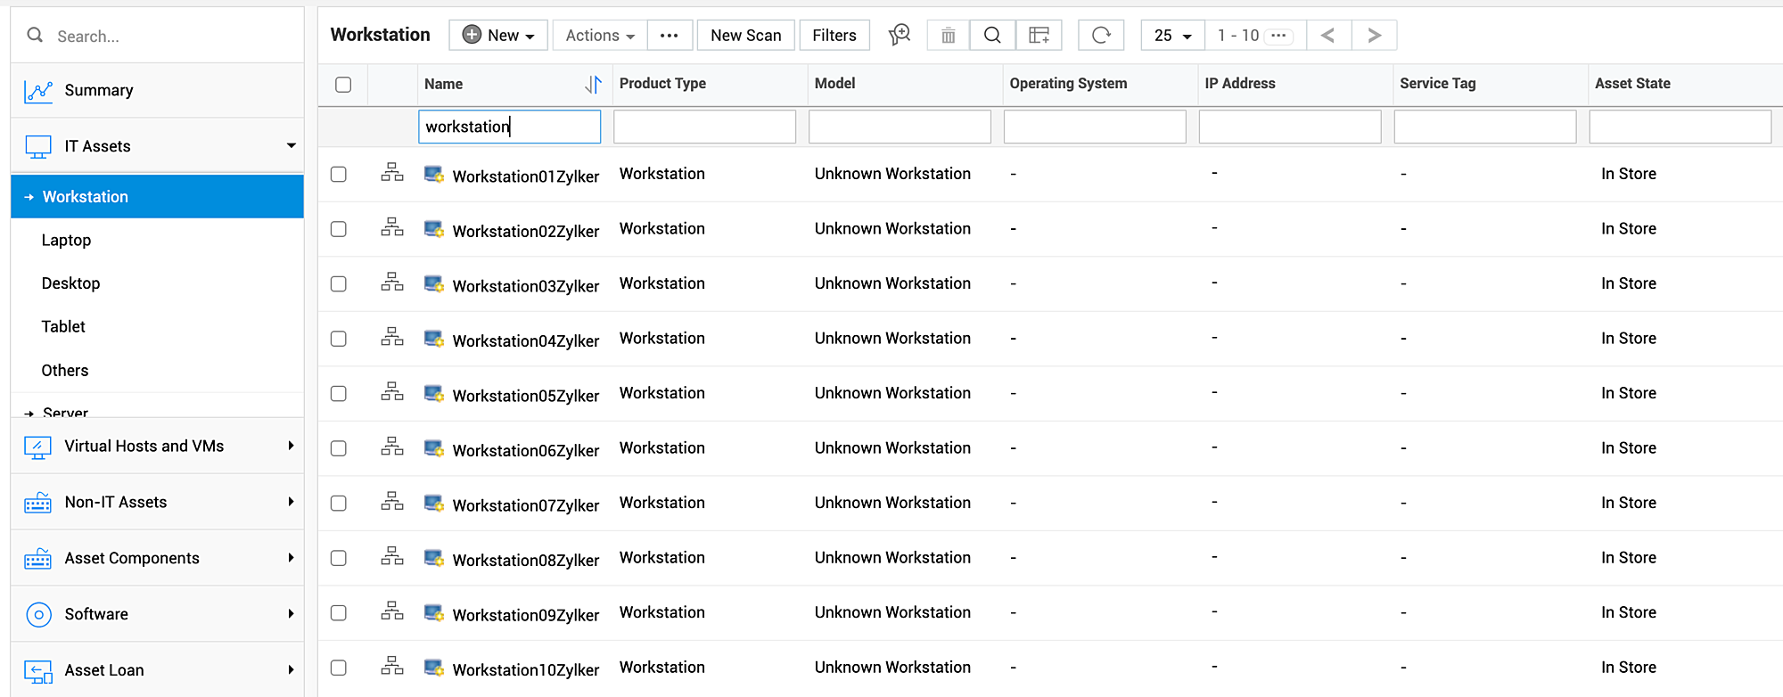Screen dimensions: 1783x697
Task: Open the New dropdown menu
Action: (498, 36)
